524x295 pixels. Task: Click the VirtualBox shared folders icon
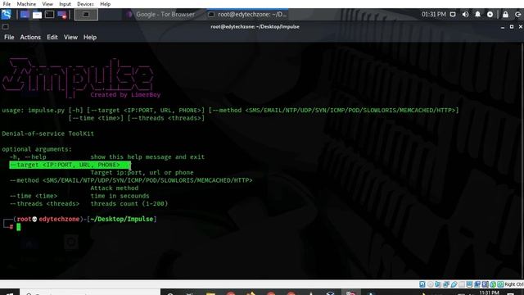tap(462, 284)
